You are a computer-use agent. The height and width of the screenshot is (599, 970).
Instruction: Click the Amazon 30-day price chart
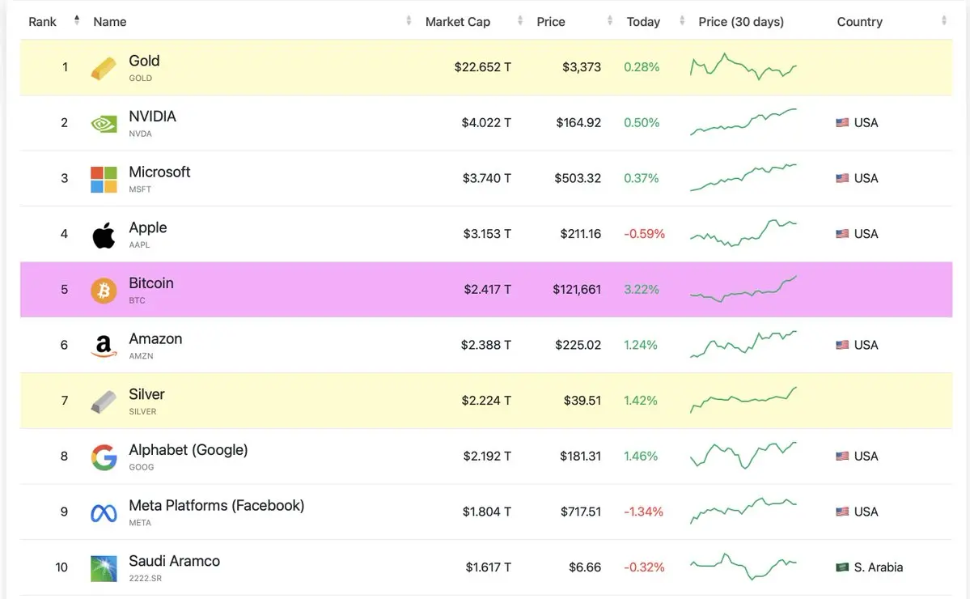743,345
